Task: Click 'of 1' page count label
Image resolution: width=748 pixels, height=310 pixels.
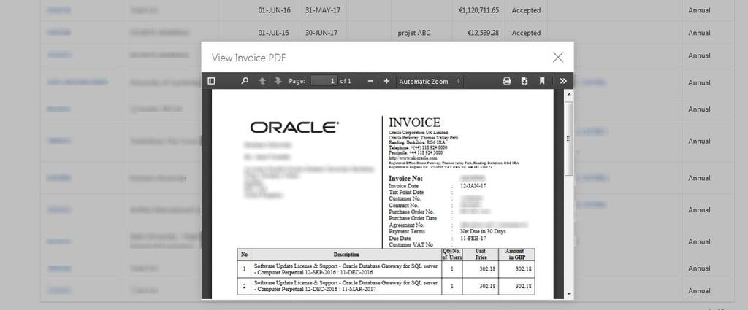Action: tap(346, 81)
